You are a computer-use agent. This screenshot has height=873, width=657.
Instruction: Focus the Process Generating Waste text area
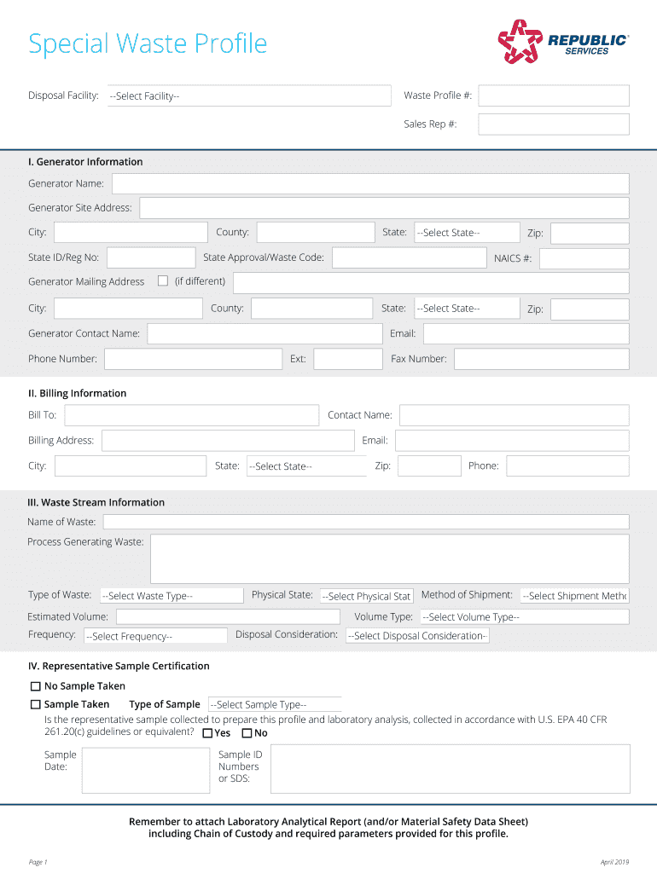[x=389, y=559]
